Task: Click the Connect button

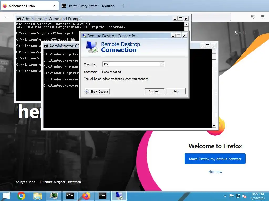Action: (154, 91)
